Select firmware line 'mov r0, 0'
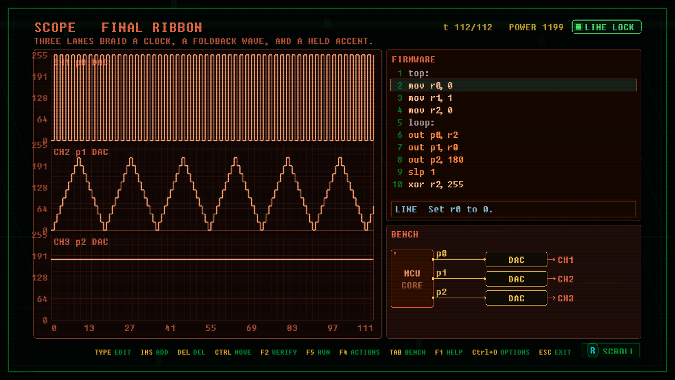The image size is (675, 380). click(x=514, y=85)
